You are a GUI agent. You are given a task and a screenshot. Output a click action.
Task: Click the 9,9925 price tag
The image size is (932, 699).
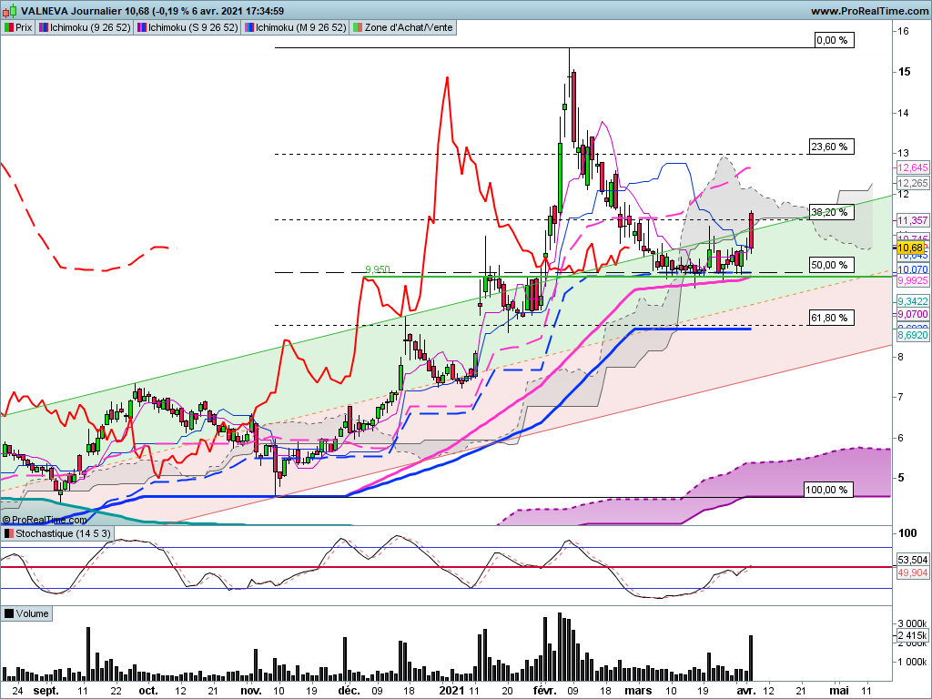point(912,280)
